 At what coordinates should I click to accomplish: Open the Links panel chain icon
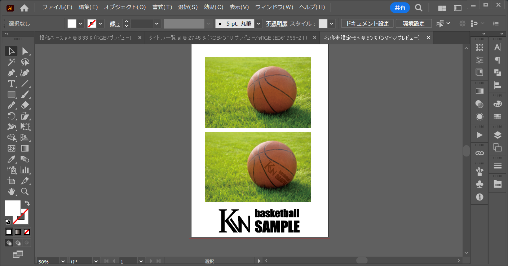[x=480, y=153]
